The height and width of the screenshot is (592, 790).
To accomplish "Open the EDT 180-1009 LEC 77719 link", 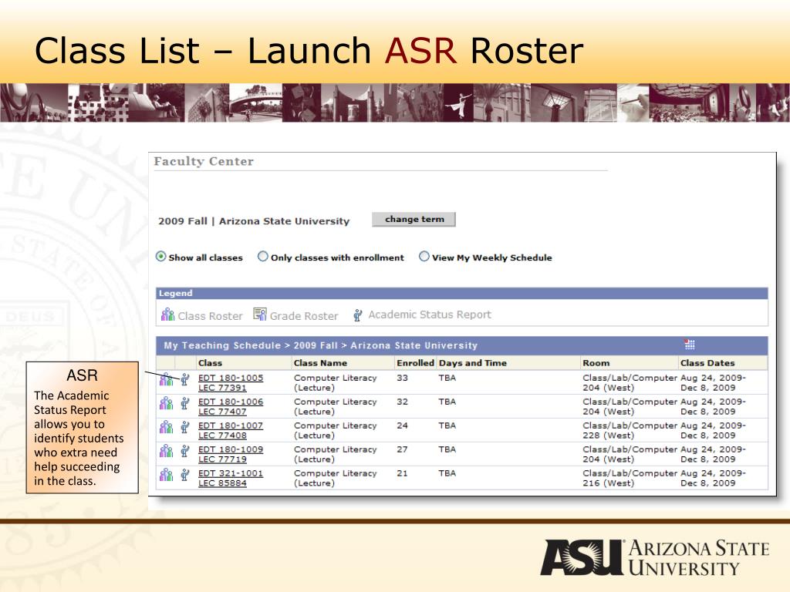I will point(231,454).
